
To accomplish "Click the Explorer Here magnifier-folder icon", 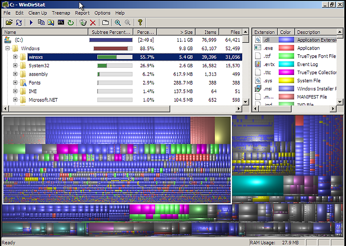I will click(x=51, y=22).
